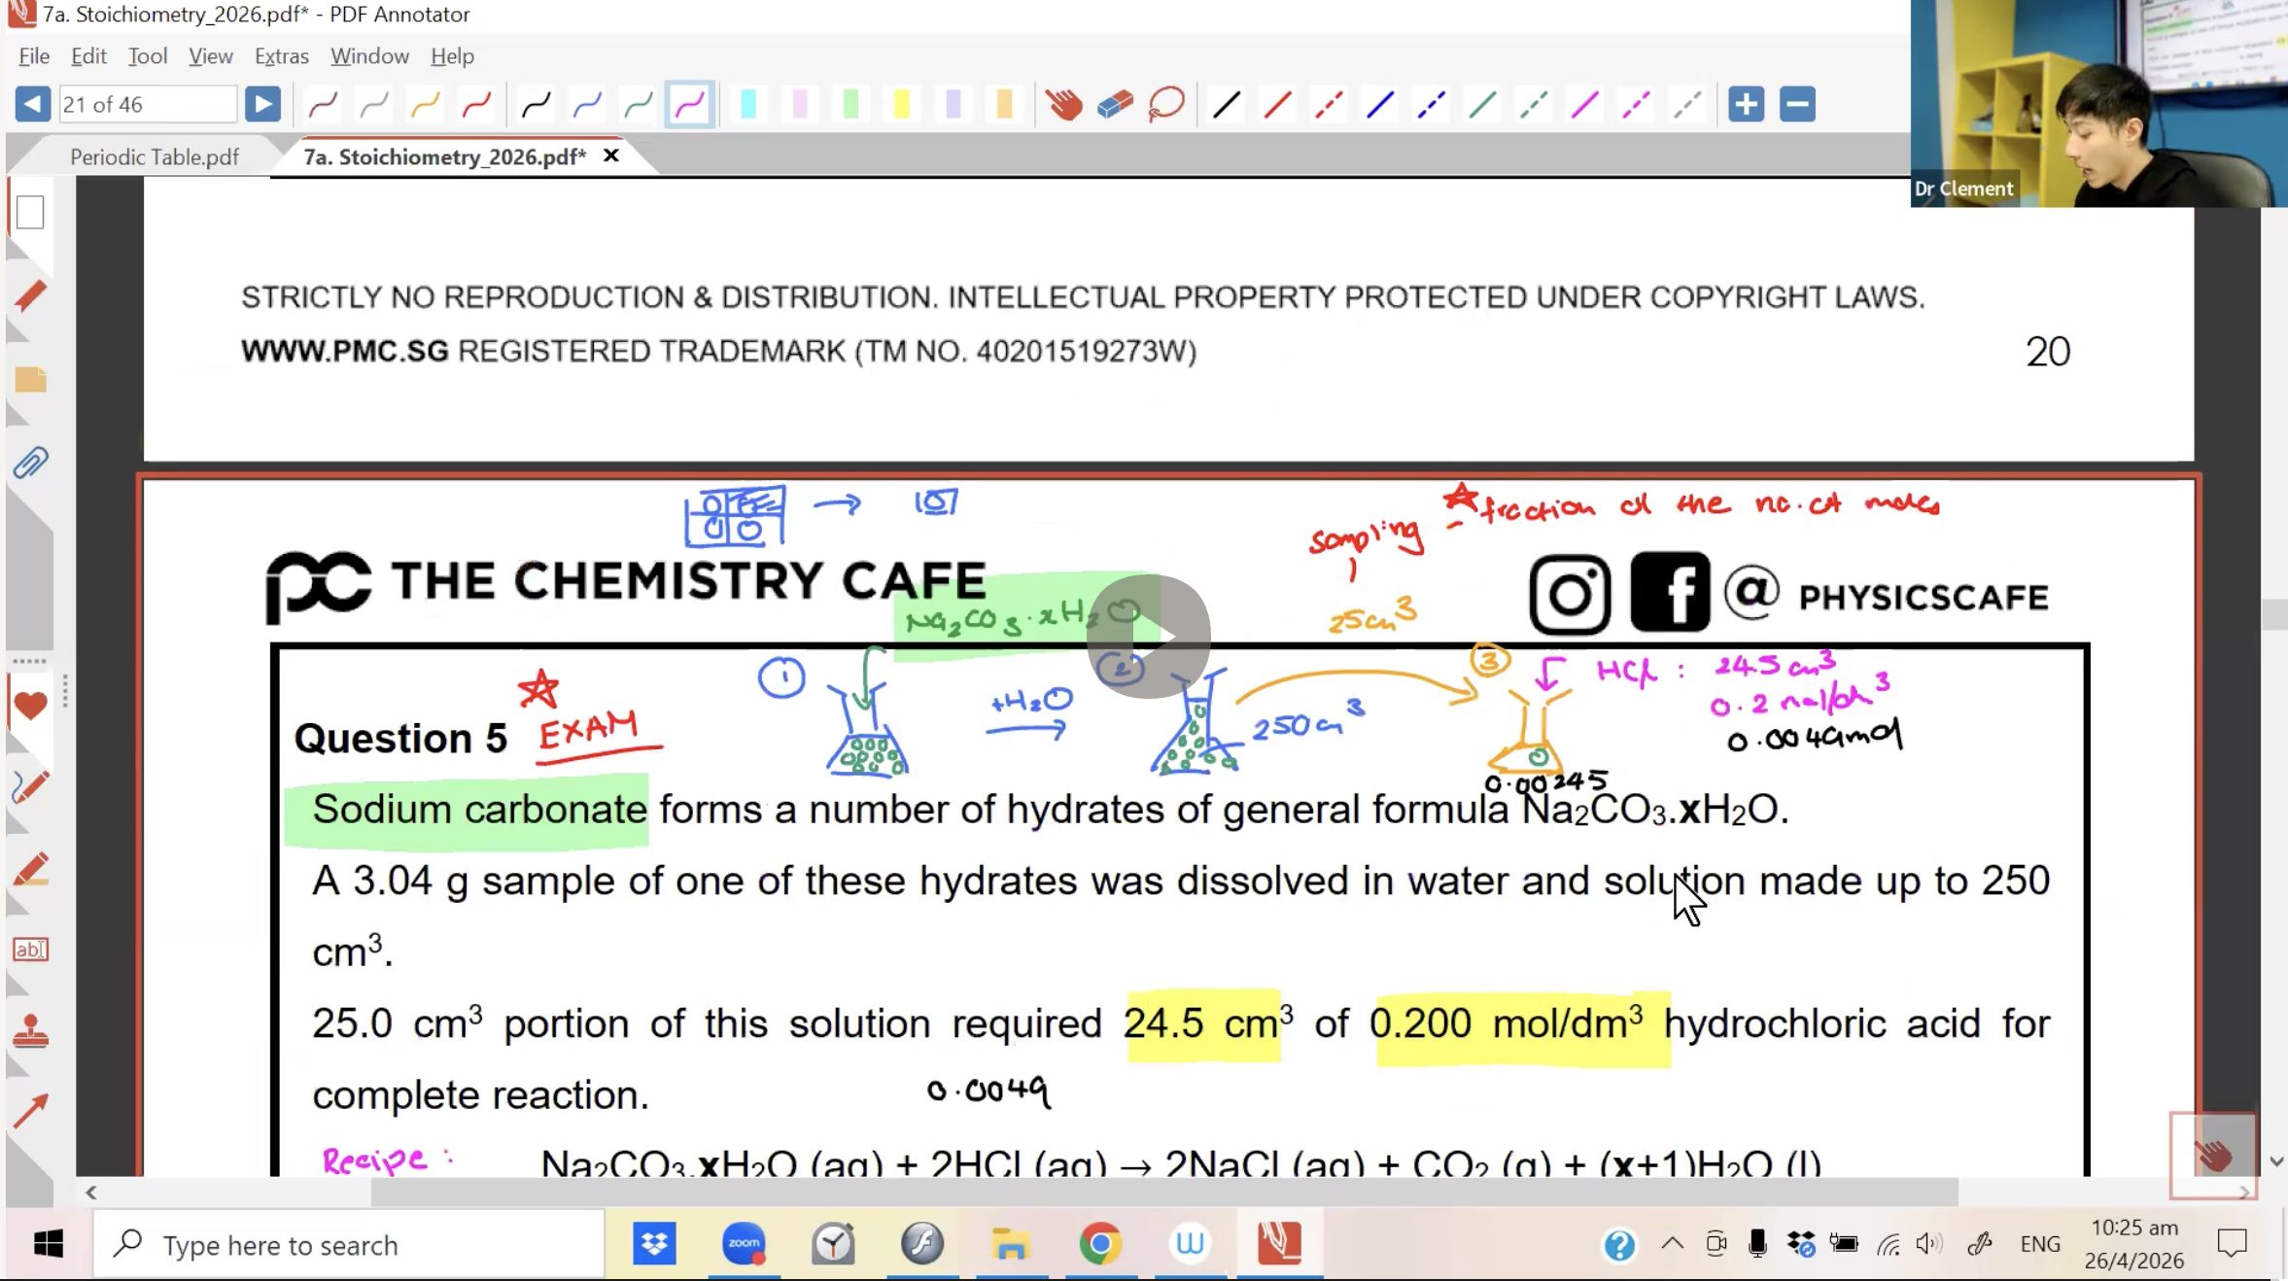Open the Window menu
Viewport: 2288px width, 1281px height.
[x=369, y=56]
